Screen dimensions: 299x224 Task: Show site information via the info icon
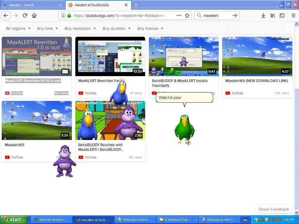pos(63,16)
